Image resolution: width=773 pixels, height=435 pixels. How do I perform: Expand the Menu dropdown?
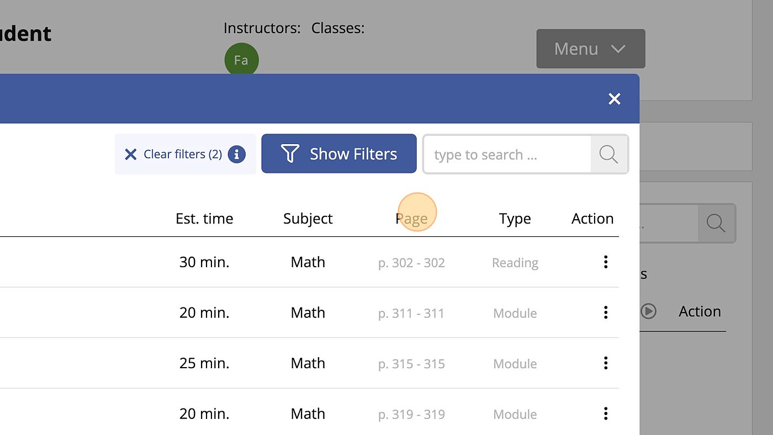tap(590, 49)
